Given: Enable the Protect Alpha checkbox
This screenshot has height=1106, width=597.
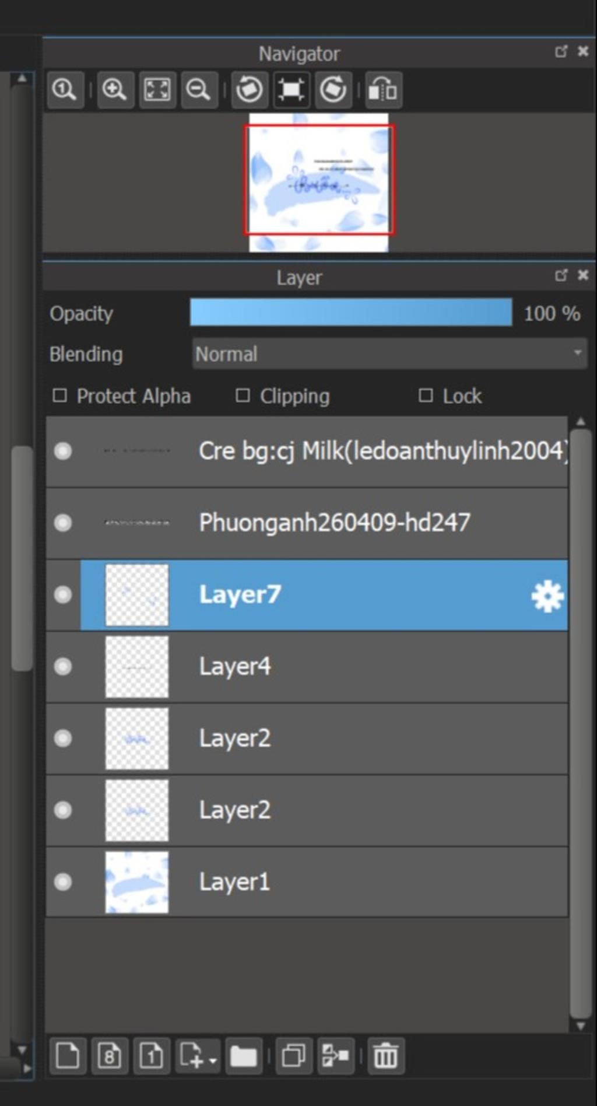Looking at the screenshot, I should tap(59, 395).
